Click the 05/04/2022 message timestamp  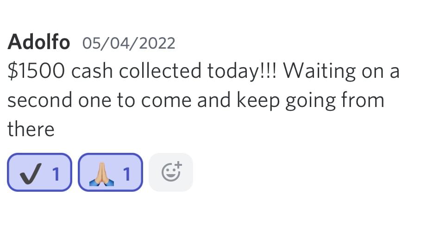point(129,44)
